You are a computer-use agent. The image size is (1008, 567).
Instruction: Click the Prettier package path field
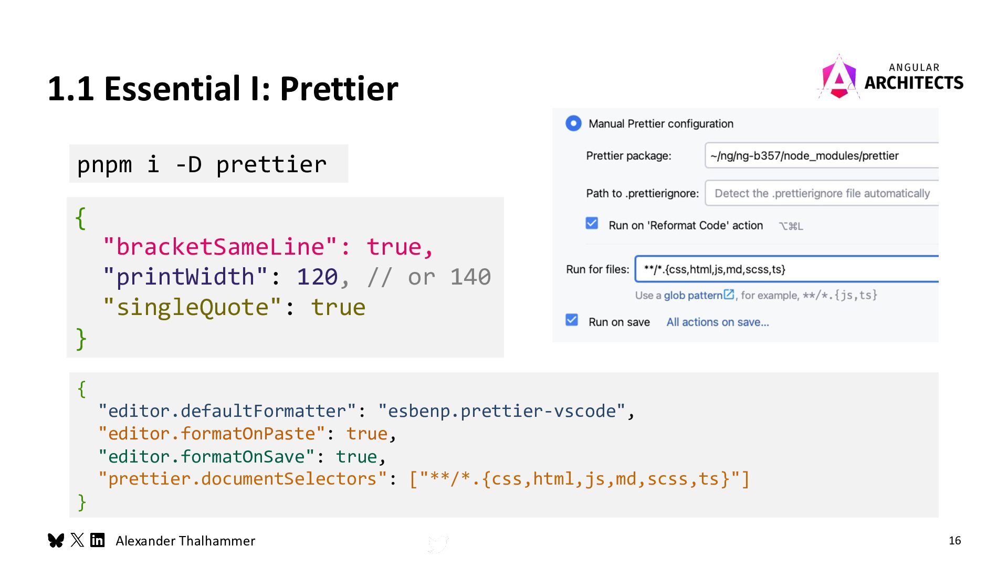(x=822, y=155)
